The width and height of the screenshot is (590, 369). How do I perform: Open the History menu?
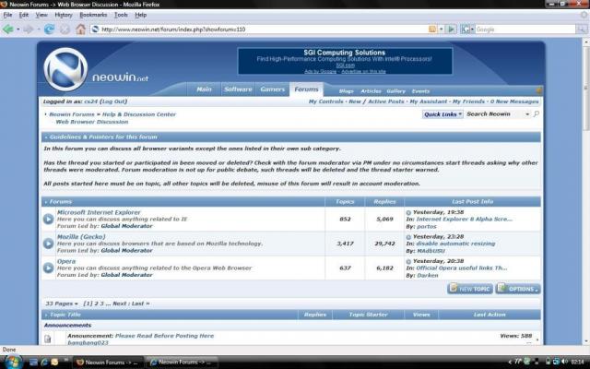[x=64, y=15]
